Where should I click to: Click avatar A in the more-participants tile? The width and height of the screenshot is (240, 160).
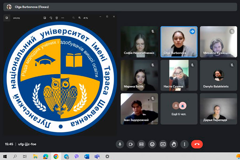176,106
